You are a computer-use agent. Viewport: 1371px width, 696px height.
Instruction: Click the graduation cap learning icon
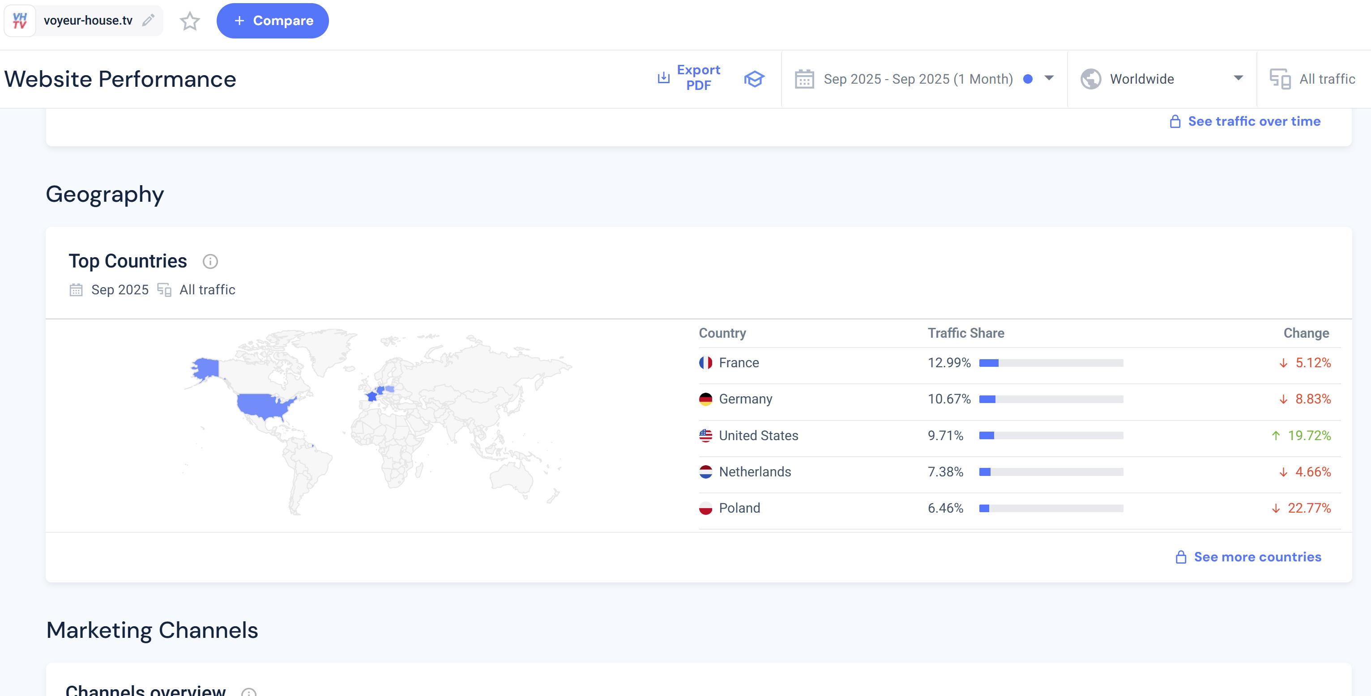click(x=754, y=79)
